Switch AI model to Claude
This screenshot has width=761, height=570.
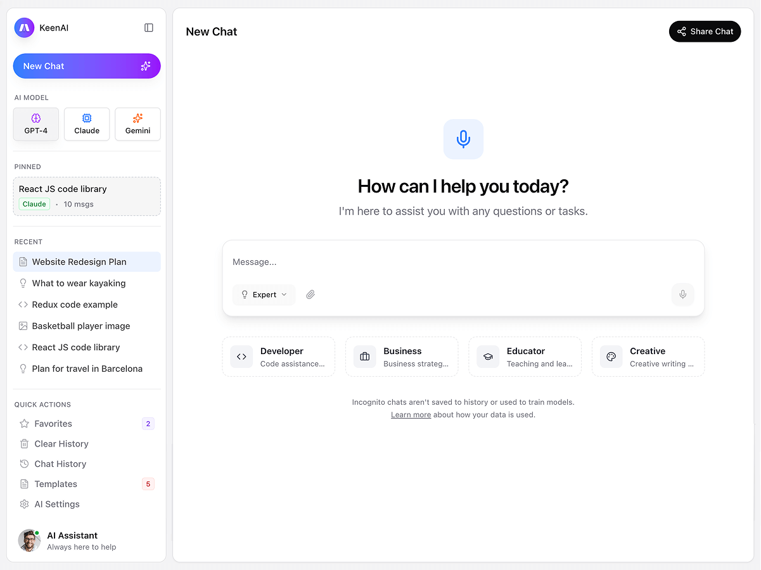87,124
